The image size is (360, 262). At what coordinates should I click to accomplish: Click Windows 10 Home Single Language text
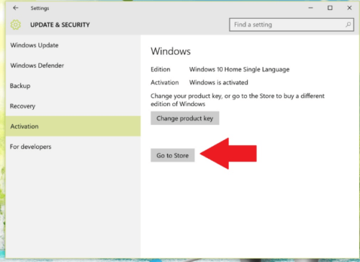point(239,69)
